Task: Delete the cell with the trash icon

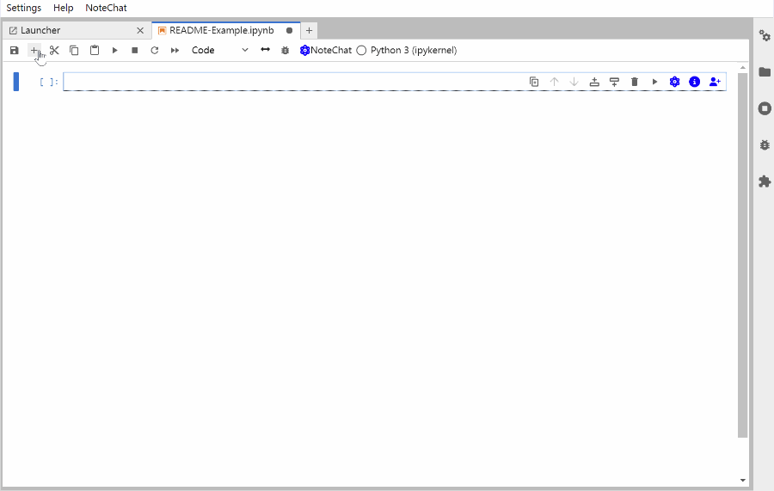Action: tap(635, 82)
